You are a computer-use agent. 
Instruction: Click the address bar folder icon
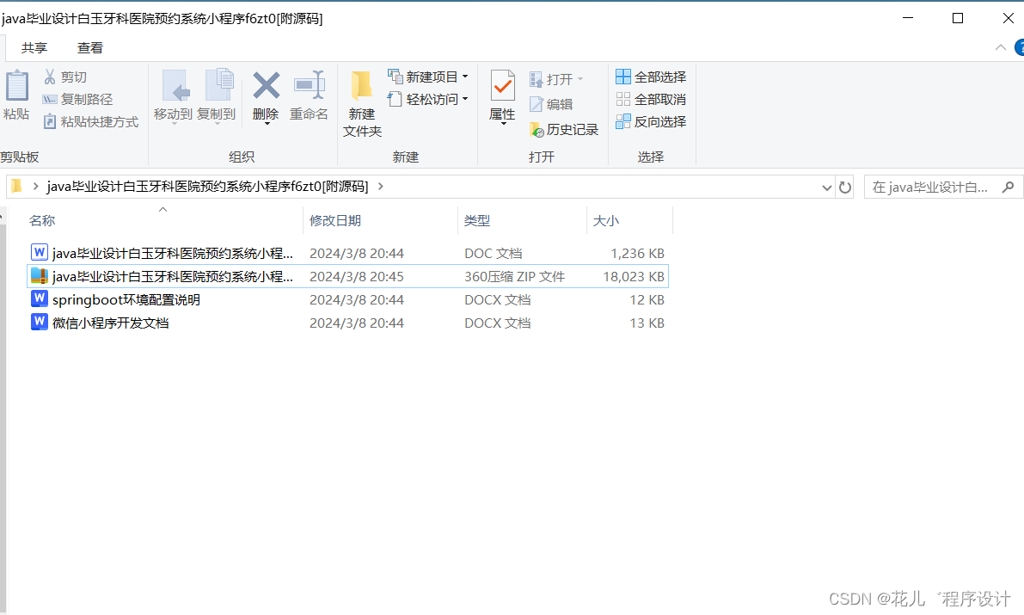[x=17, y=187]
